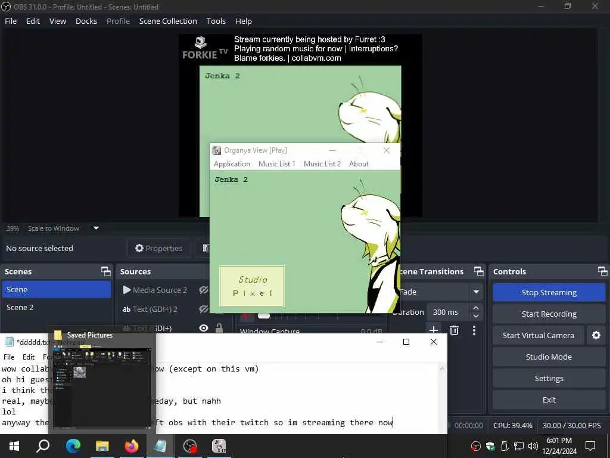
Task: Click the safely remove hardware tray icon
Action: [x=505, y=446]
